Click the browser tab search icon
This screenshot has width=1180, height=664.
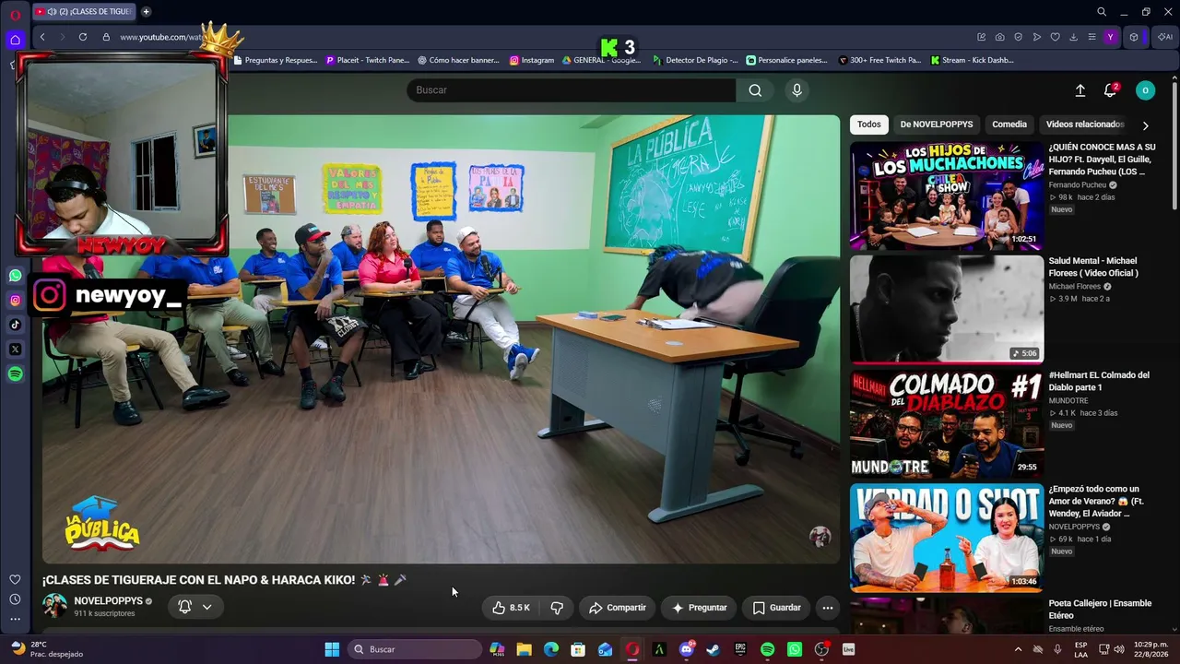click(x=1102, y=12)
